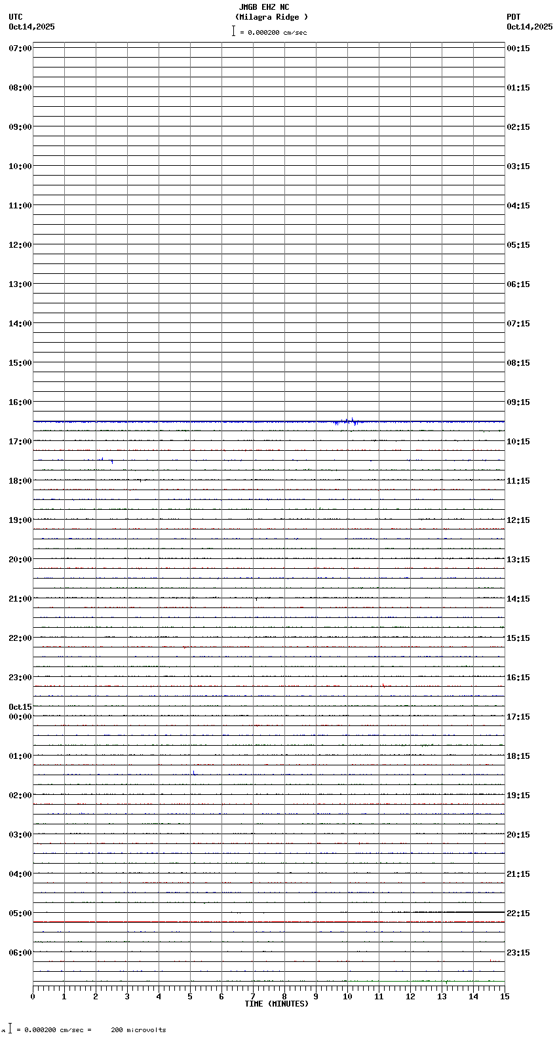
Task: Click the 01:15 PDT time label
Action: [518, 88]
